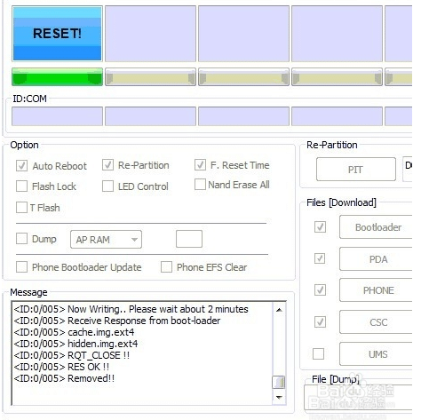Click the 'RQT_CLOSE !!' log line
The height and width of the screenshot is (420, 421).
[x=72, y=355]
